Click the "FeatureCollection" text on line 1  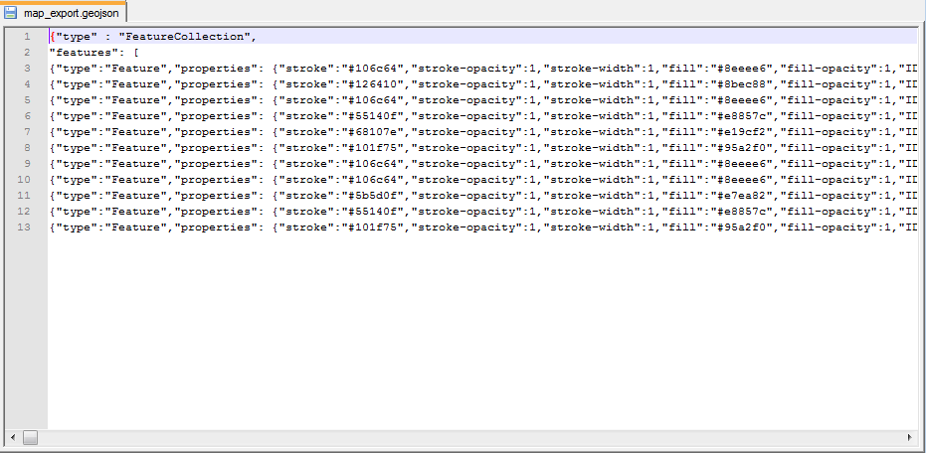click(185, 37)
